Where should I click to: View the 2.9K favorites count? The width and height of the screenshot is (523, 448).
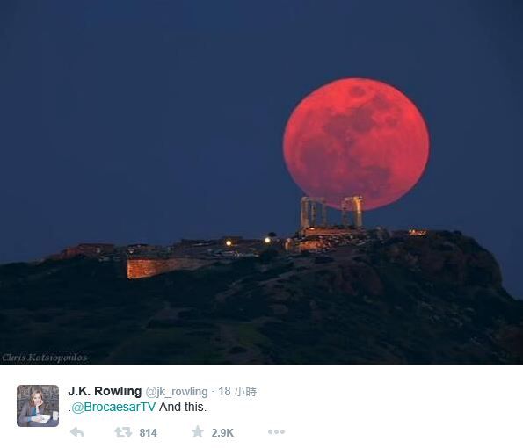point(222,433)
